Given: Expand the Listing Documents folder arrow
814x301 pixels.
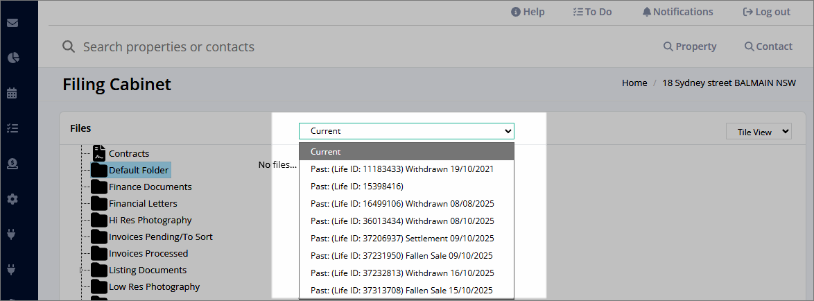Looking at the screenshot, I should click(80, 270).
